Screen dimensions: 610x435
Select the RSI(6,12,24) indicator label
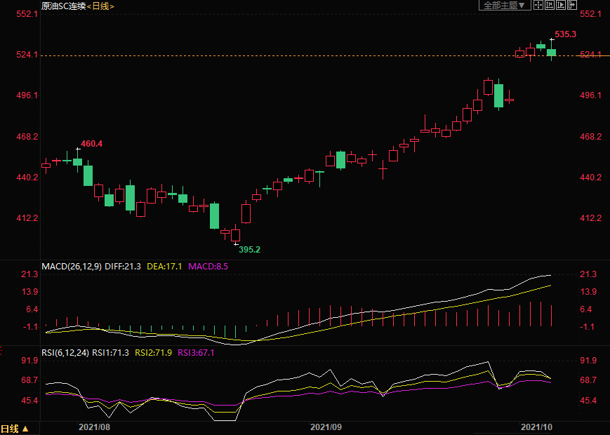pyautogui.click(x=65, y=353)
